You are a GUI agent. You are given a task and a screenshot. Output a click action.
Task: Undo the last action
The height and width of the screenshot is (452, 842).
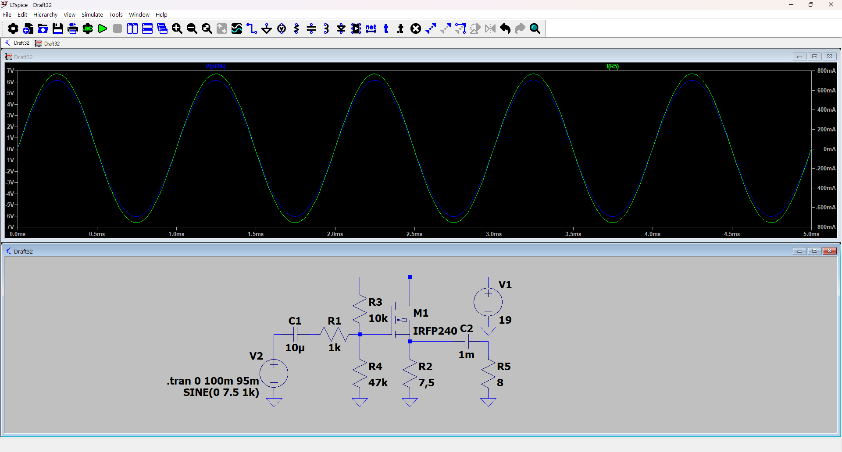(x=505, y=29)
